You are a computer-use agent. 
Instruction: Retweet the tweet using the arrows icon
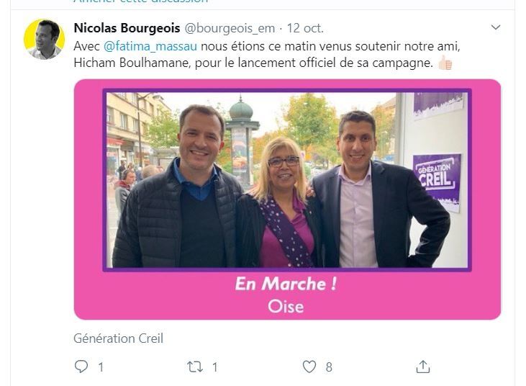[x=195, y=367]
